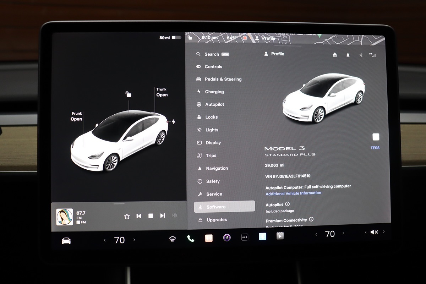Expand the media player drag handle
Viewport: 426px width, 284px height.
pyautogui.click(x=119, y=204)
